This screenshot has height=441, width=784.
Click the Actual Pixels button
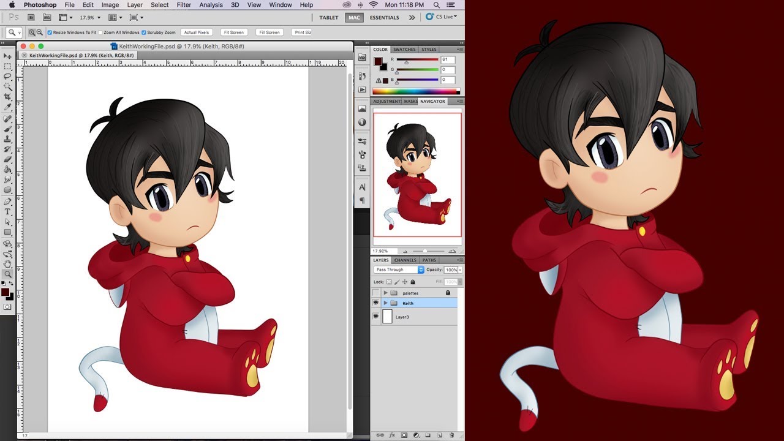point(197,32)
